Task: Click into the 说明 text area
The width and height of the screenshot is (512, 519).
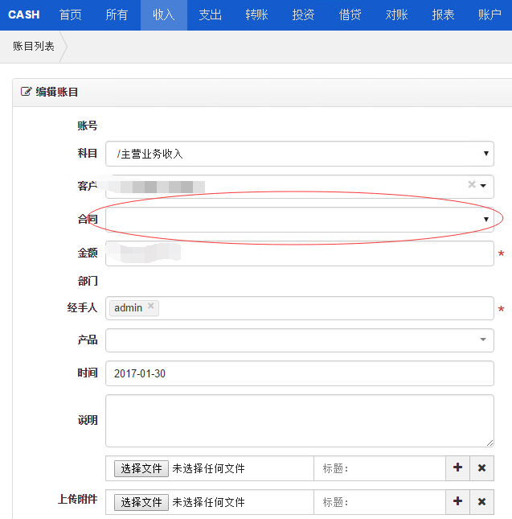Action: [x=299, y=420]
